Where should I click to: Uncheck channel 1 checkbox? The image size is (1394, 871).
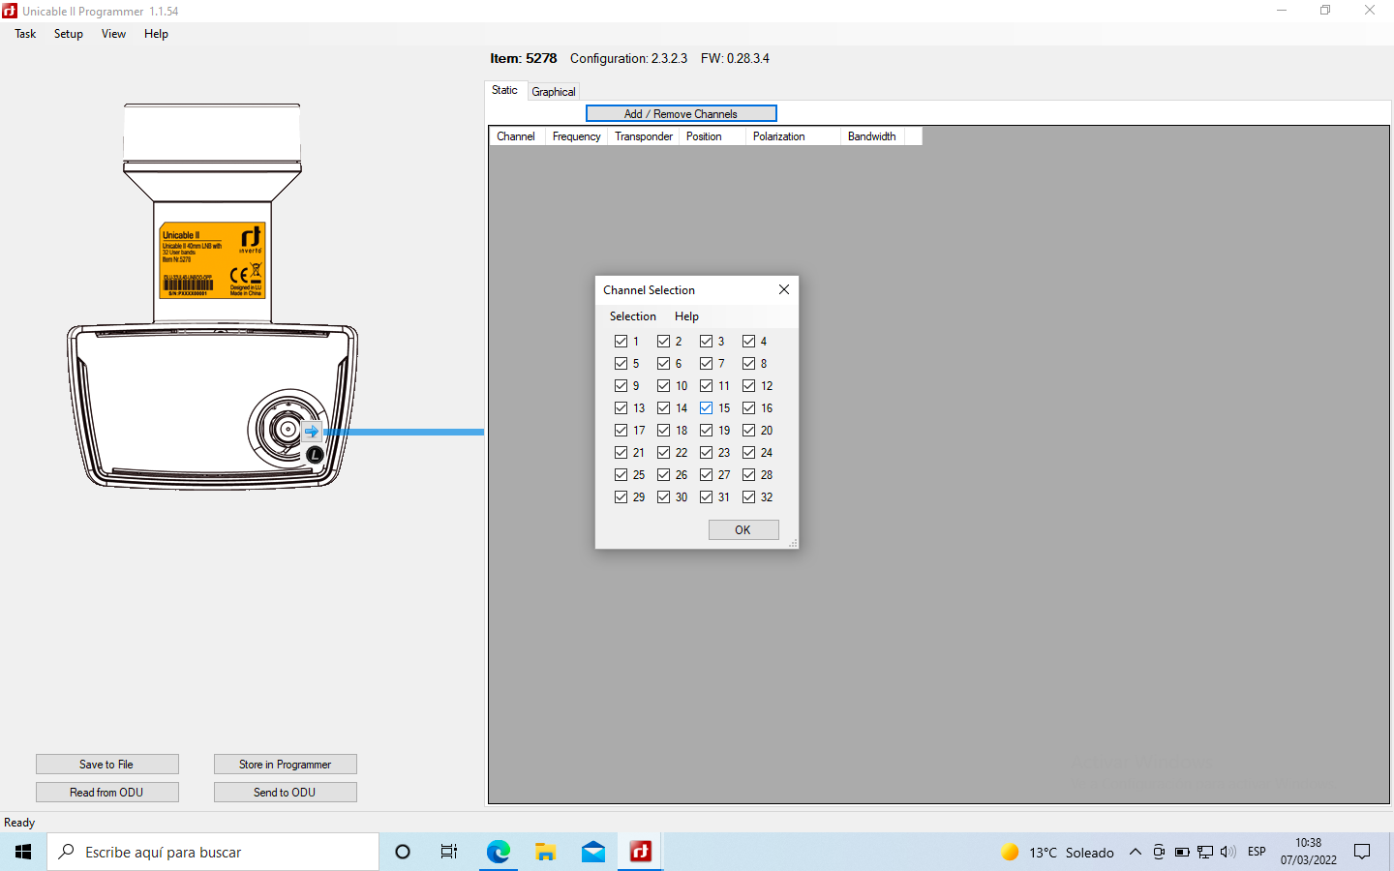pyautogui.click(x=621, y=342)
